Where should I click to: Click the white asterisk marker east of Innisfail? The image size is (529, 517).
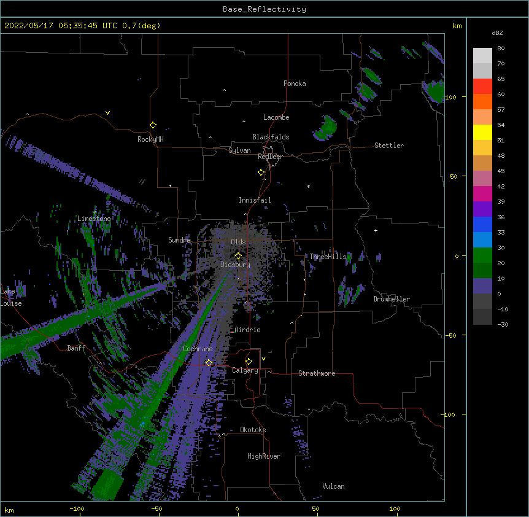click(308, 186)
